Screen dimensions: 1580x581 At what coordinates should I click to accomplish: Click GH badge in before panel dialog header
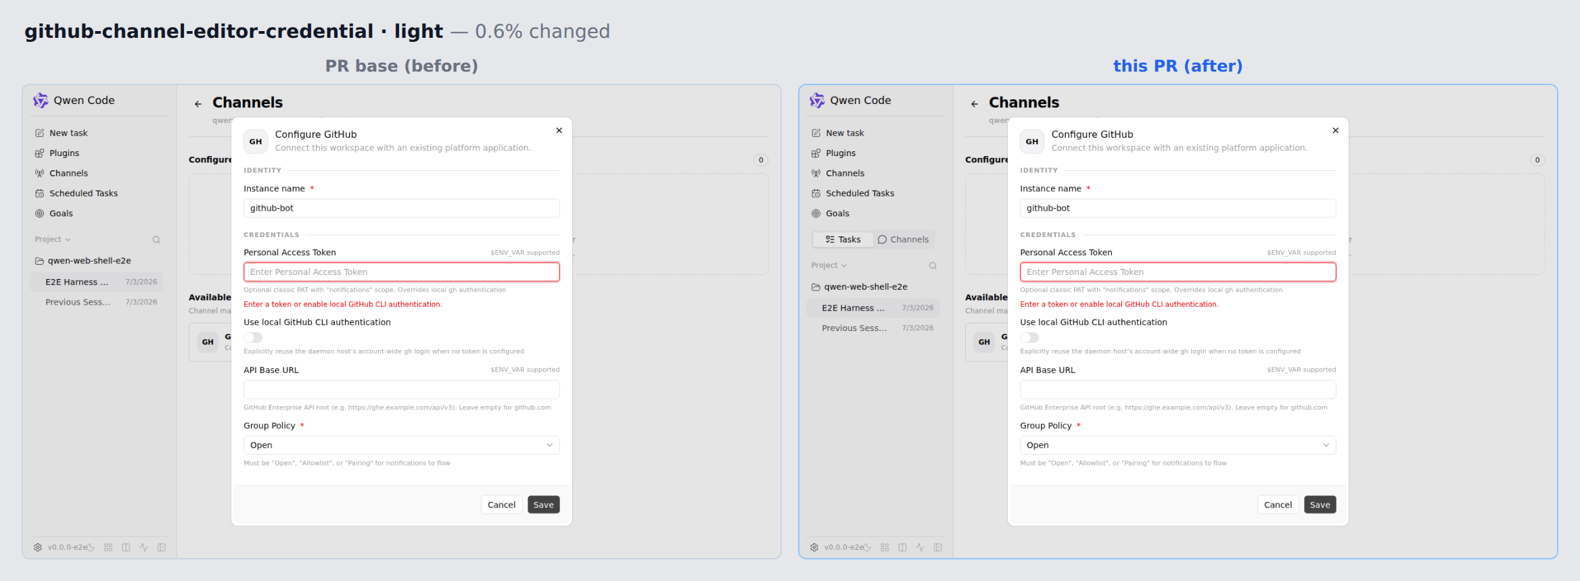(x=256, y=141)
